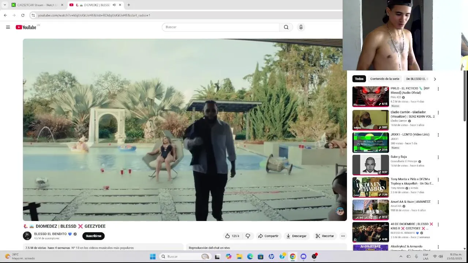Click the Descargar download button

[x=296, y=236]
